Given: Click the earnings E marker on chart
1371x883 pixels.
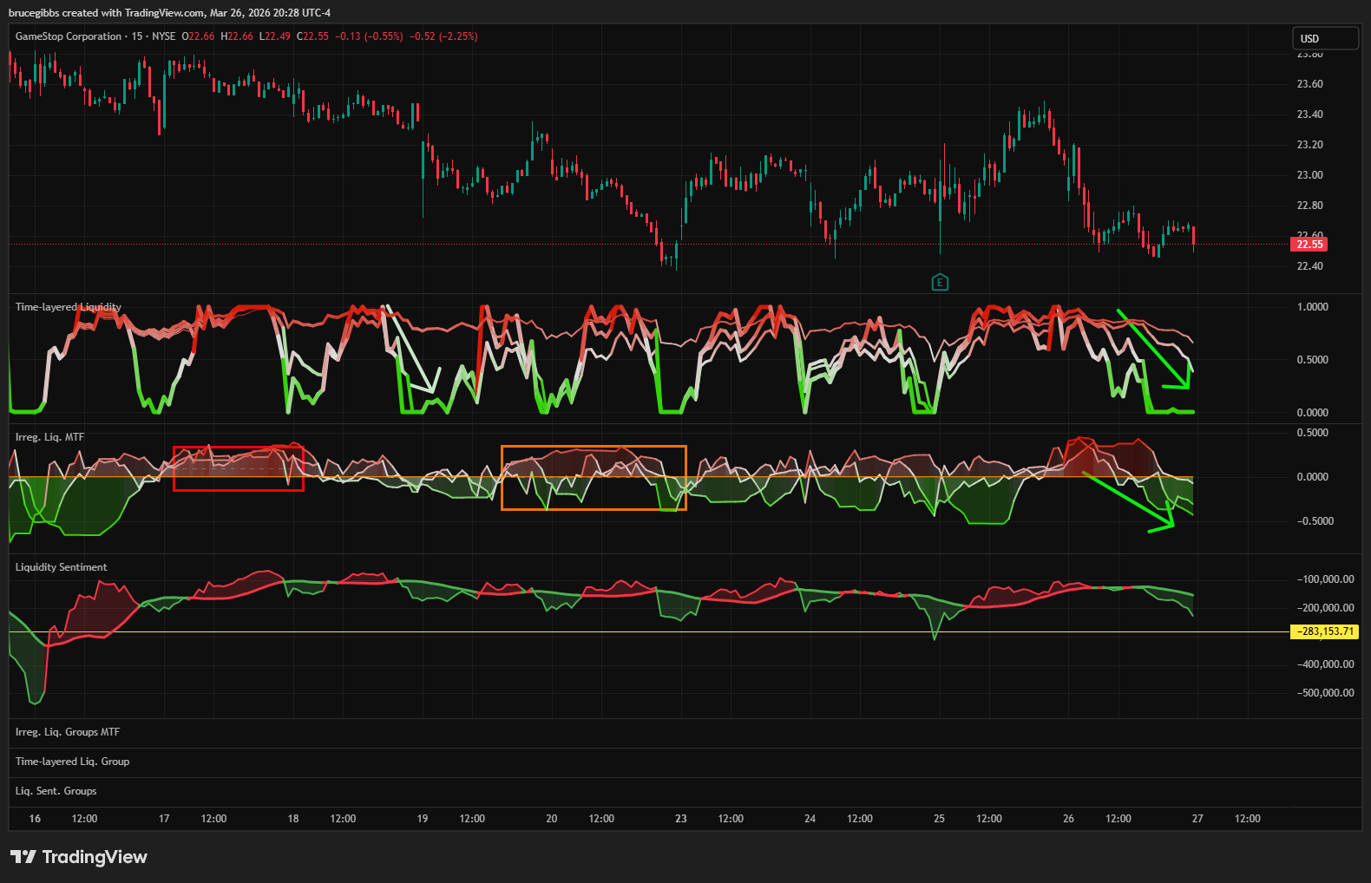Looking at the screenshot, I should click(x=940, y=282).
